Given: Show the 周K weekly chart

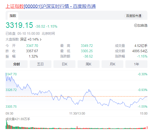Looking at the screenshot, I should (88, 64).
